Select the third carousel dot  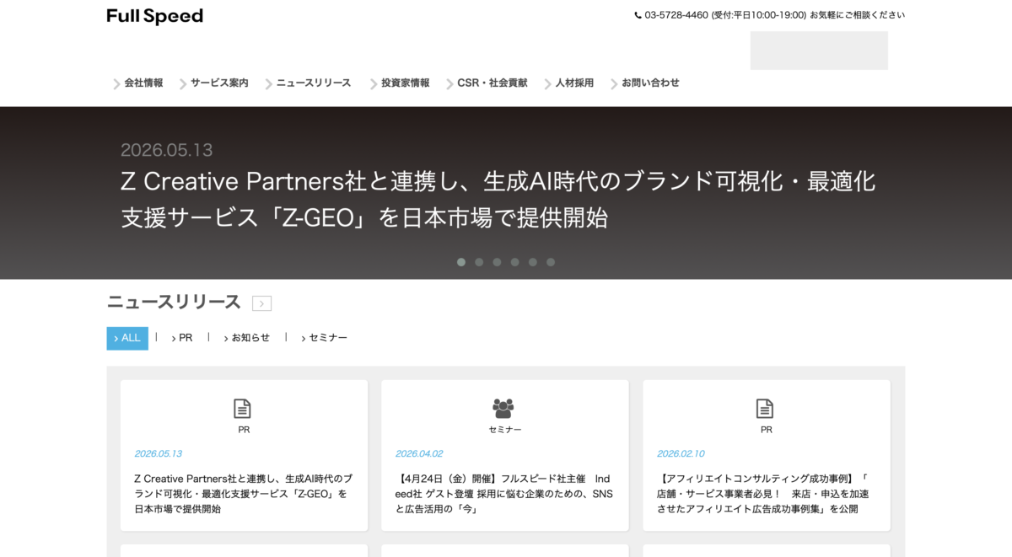[497, 262]
